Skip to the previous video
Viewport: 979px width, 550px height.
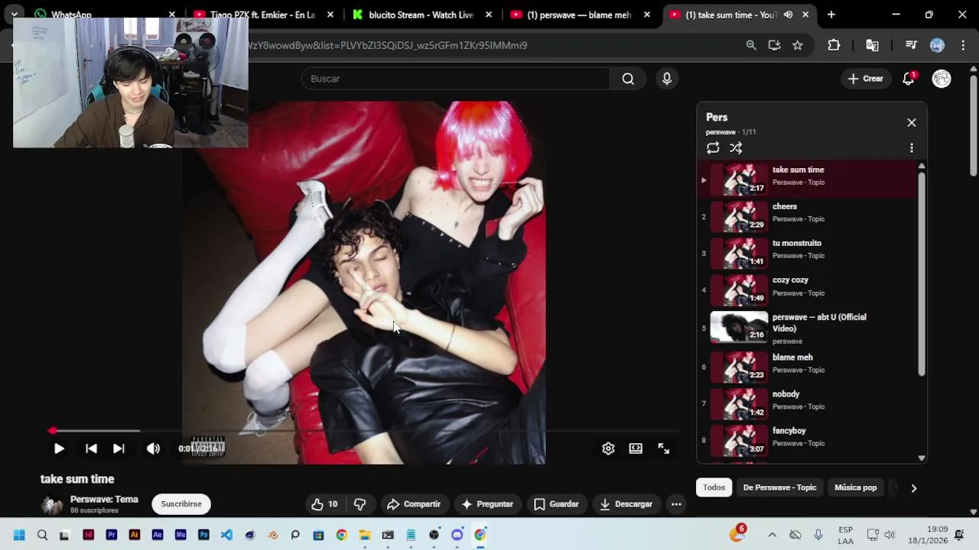tap(91, 449)
